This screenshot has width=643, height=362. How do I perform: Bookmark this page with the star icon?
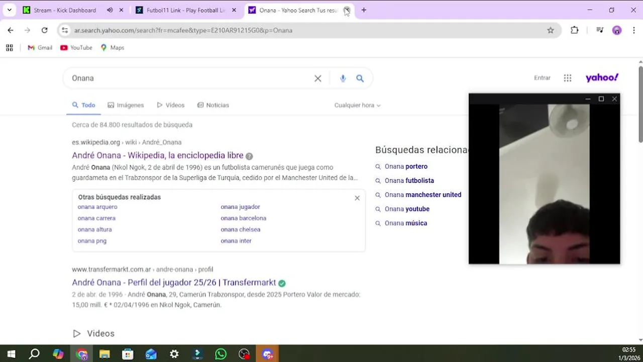point(551,30)
